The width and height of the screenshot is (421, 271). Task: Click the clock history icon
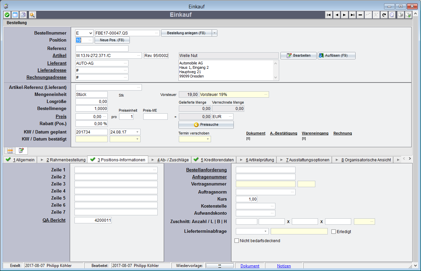coord(391,15)
